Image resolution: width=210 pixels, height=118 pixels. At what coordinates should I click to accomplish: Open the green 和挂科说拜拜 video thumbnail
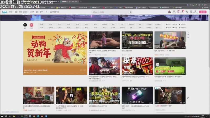point(170,66)
